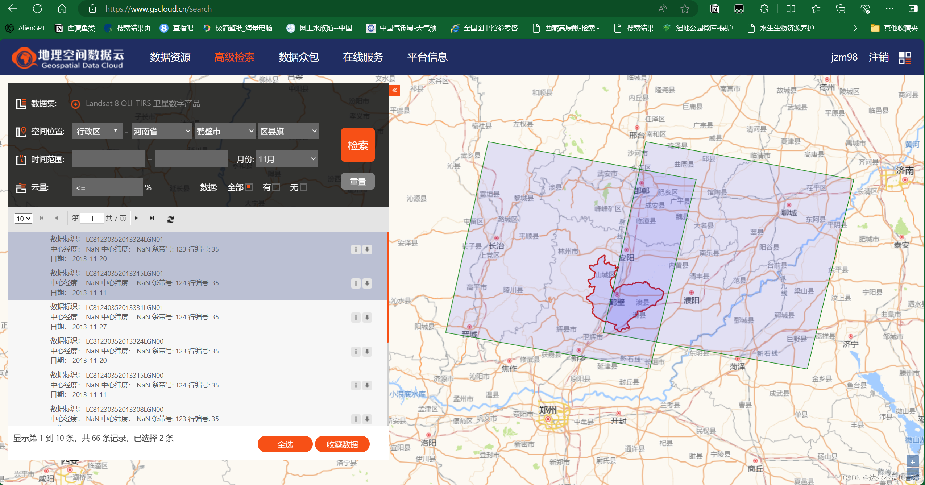
Task: Collapse the search panel with the double-arrow button
Action: tap(394, 90)
